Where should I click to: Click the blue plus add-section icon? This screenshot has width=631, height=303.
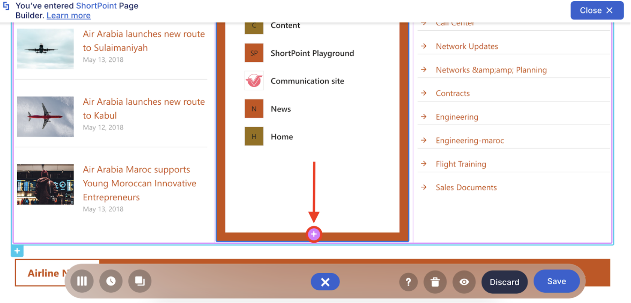[x=17, y=251]
